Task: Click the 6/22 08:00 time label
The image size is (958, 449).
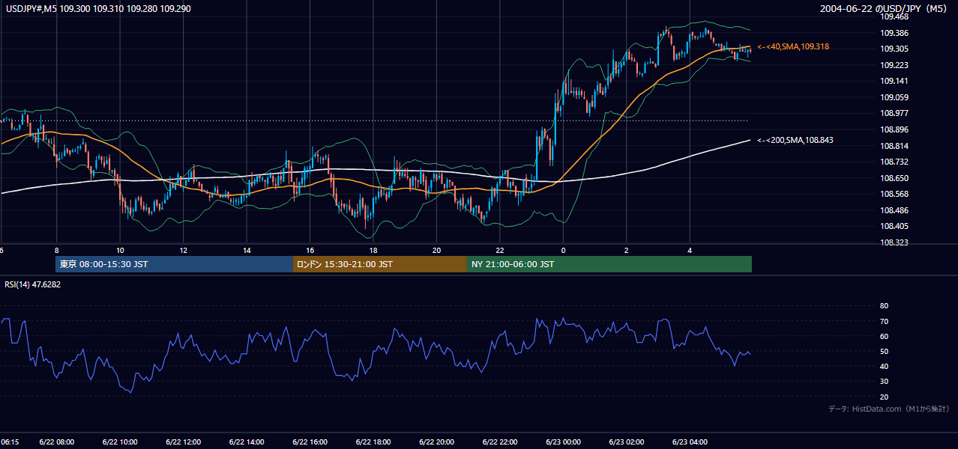Action: point(56,442)
